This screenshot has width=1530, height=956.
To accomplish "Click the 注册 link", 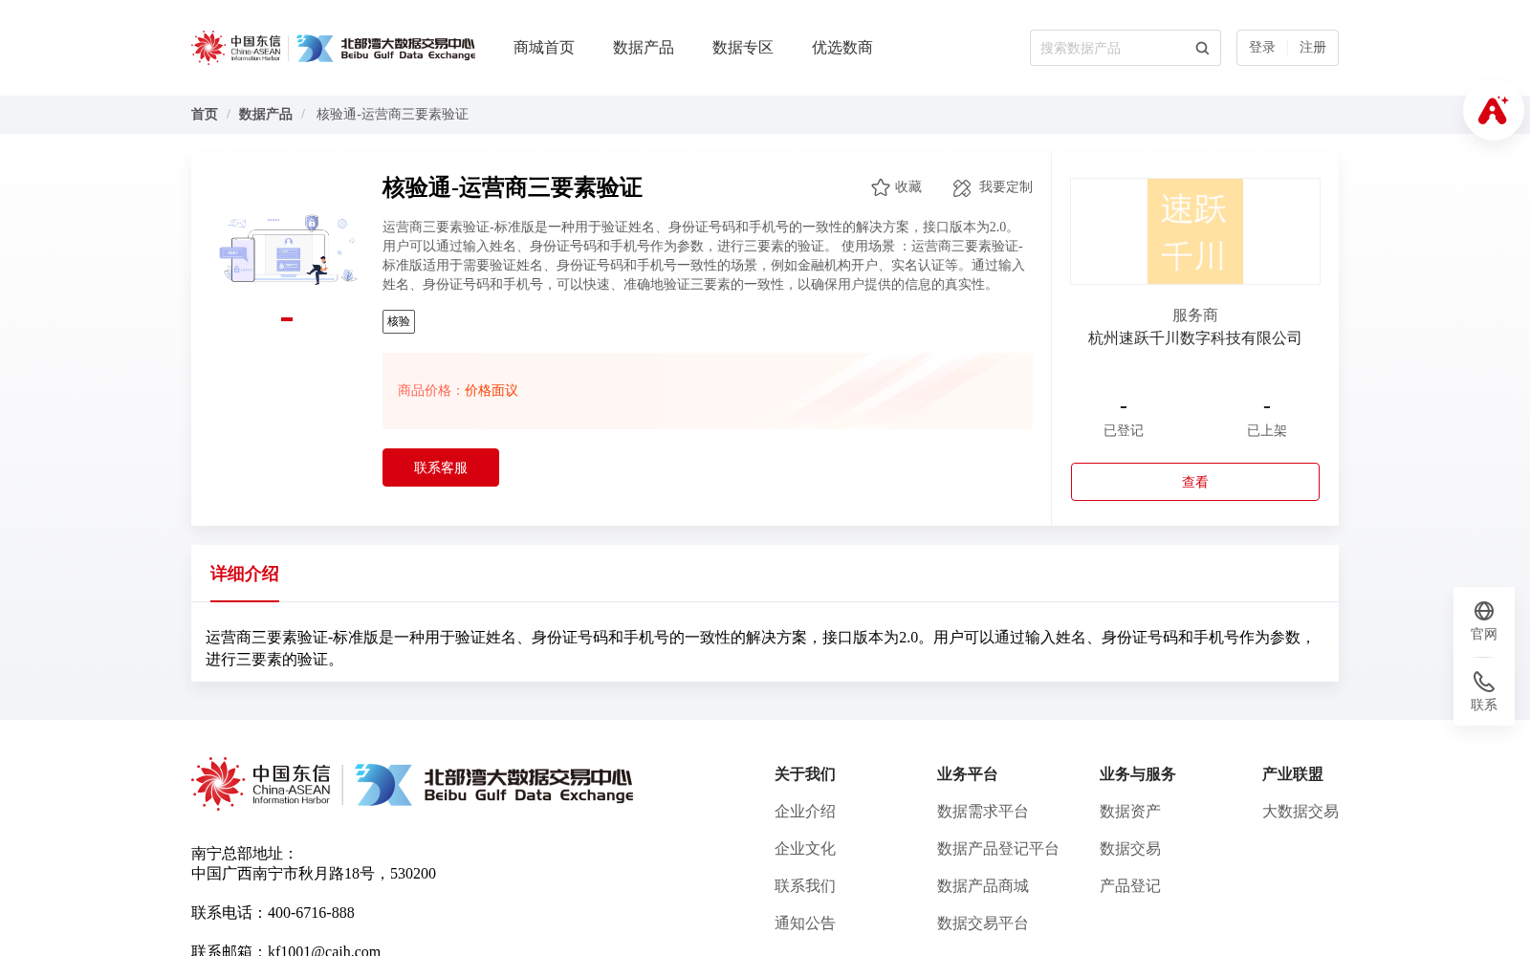I will click(x=1313, y=48).
